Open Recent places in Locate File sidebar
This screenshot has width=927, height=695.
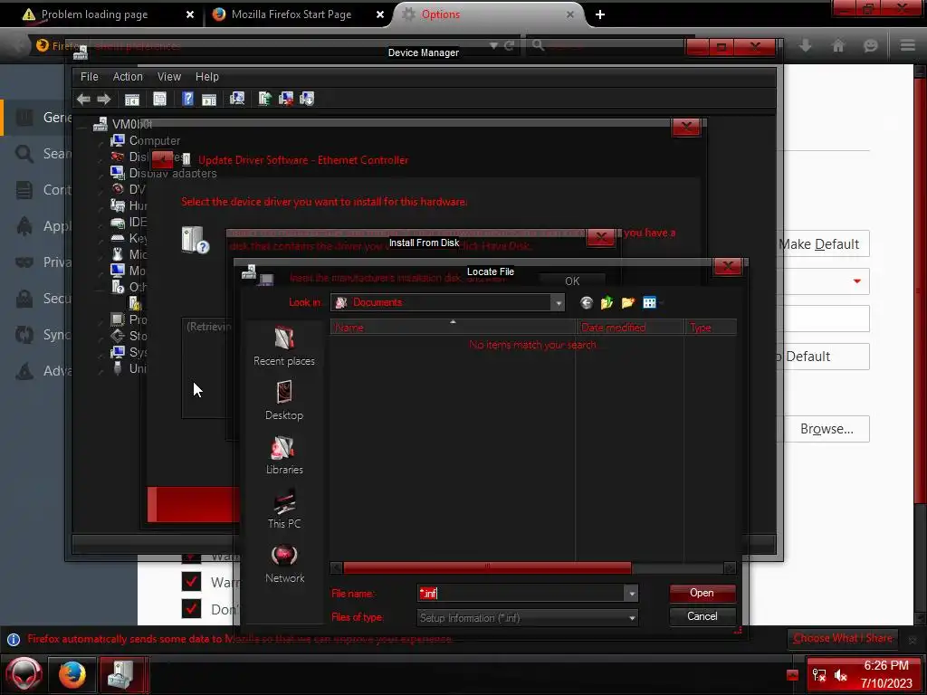pos(284,346)
